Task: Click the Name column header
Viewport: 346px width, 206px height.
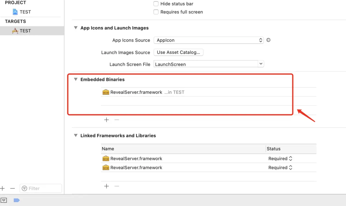Action: click(x=183, y=149)
